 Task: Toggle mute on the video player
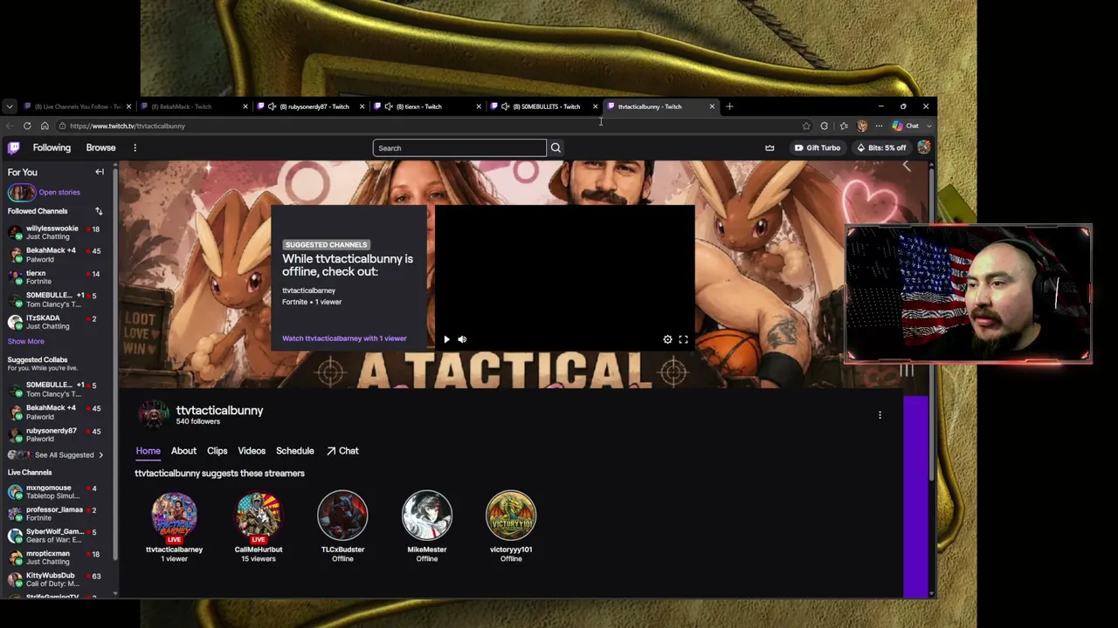click(x=462, y=339)
